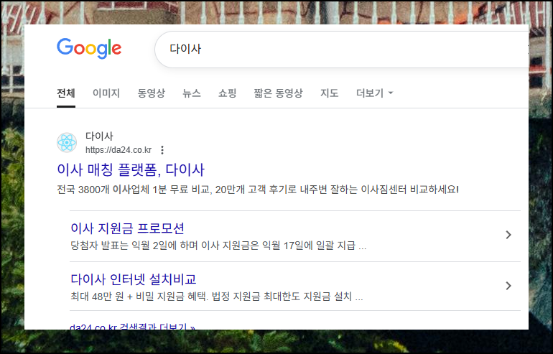Click the Google logo
This screenshot has width=553, height=354.
pyautogui.click(x=89, y=48)
